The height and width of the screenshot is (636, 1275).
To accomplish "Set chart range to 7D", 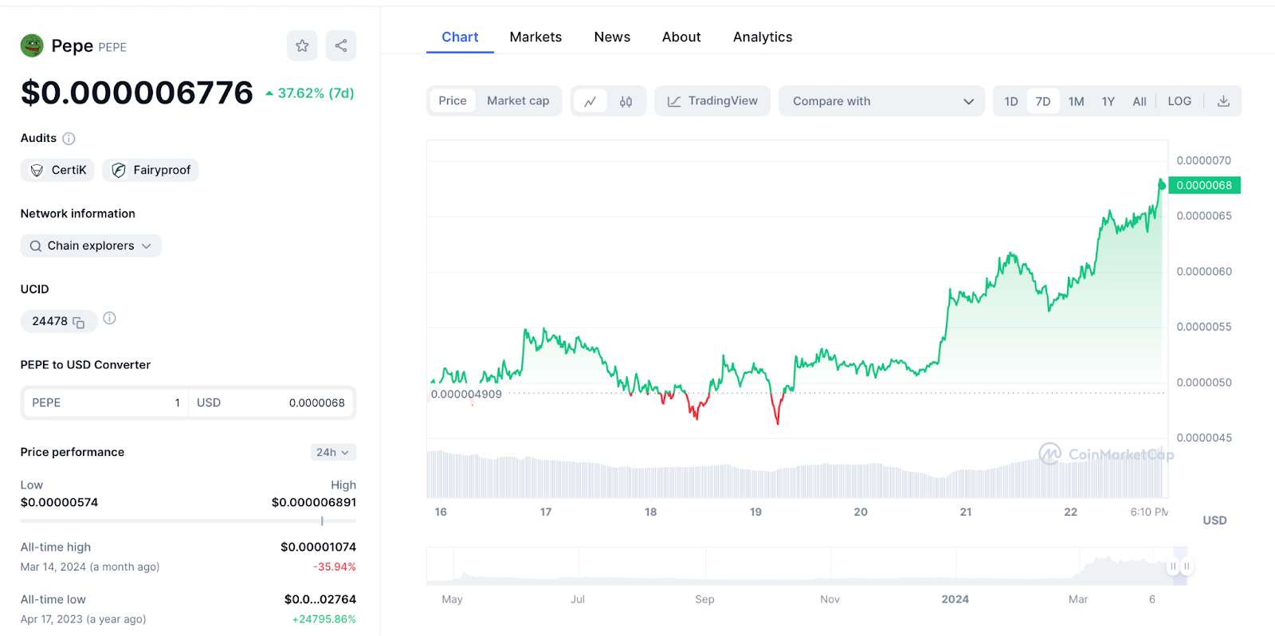I will pyautogui.click(x=1043, y=101).
